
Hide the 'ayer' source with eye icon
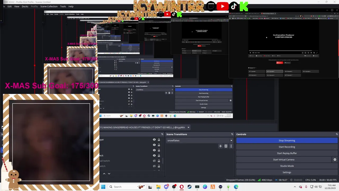(x=154, y=140)
